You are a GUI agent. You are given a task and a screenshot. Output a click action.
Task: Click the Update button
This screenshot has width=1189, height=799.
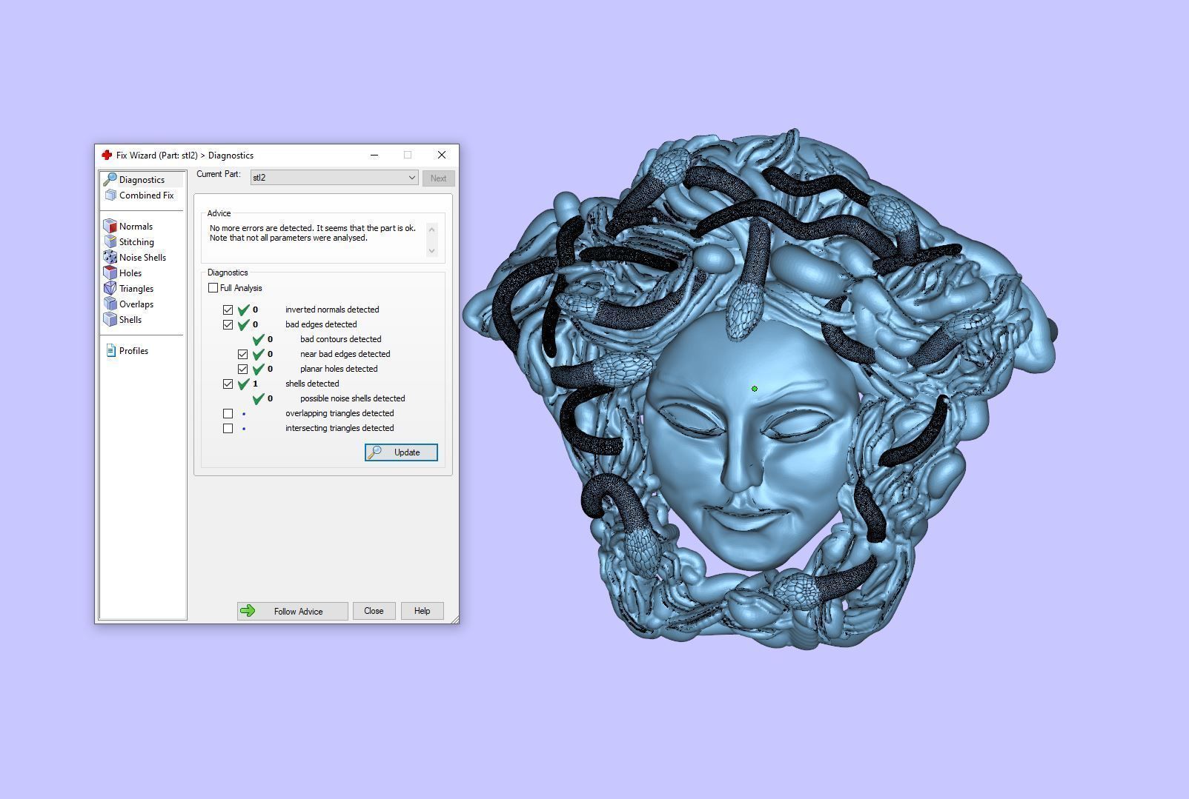point(401,452)
